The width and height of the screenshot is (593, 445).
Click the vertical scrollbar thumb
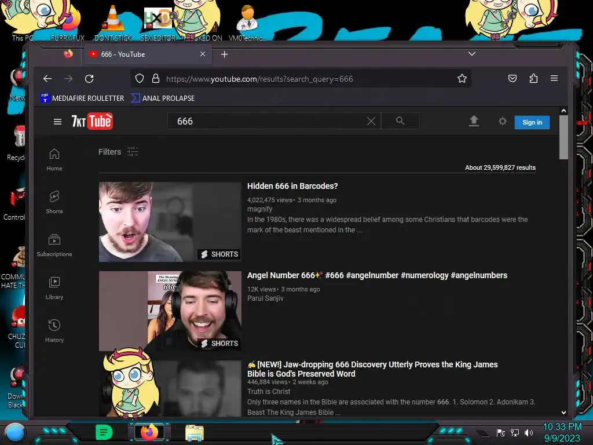click(563, 137)
